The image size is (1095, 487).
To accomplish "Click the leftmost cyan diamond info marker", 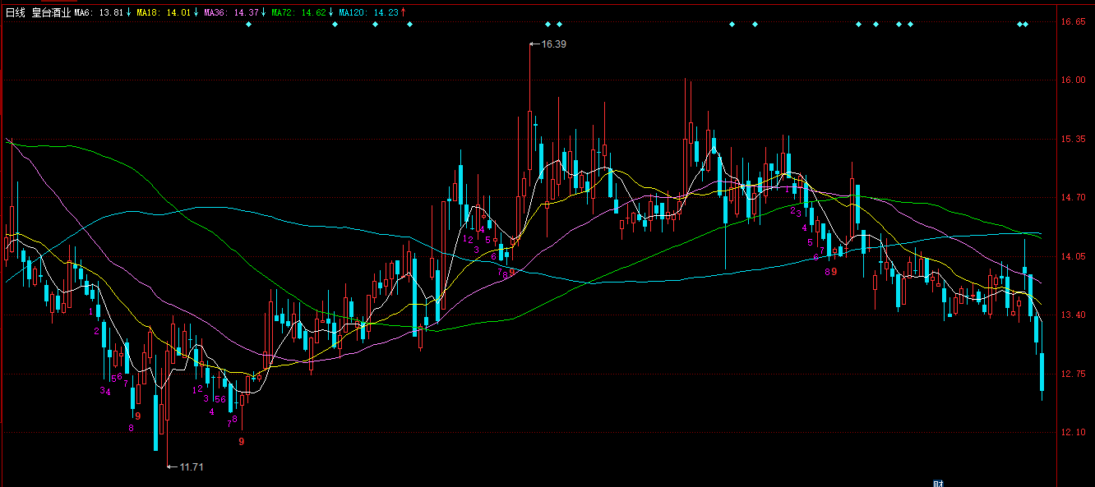I will [249, 25].
